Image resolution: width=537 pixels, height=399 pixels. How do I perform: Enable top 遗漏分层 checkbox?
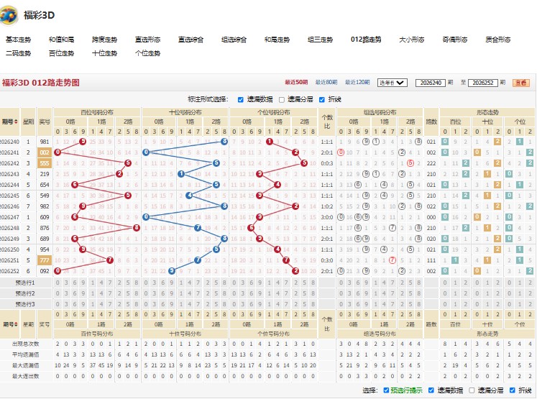point(282,100)
